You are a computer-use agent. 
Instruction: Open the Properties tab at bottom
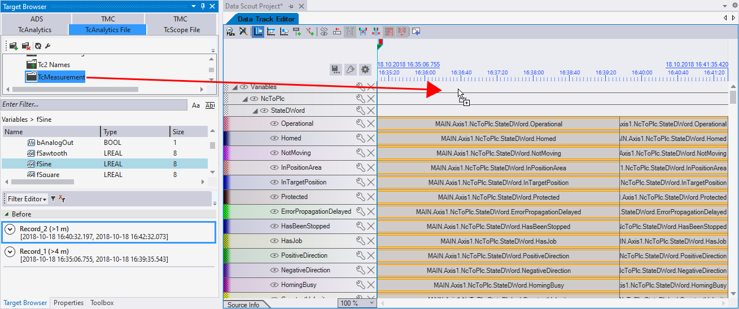click(x=68, y=303)
